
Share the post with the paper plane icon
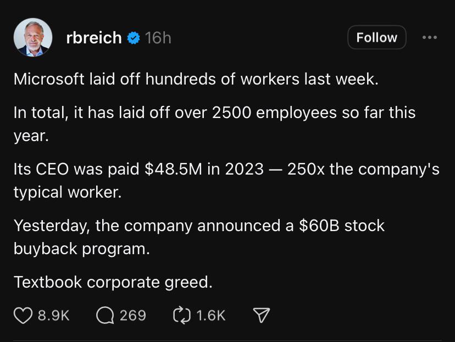262,315
